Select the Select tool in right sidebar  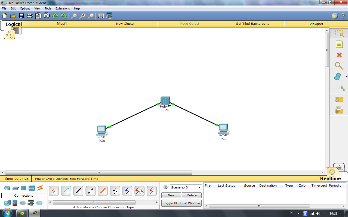[x=339, y=33]
